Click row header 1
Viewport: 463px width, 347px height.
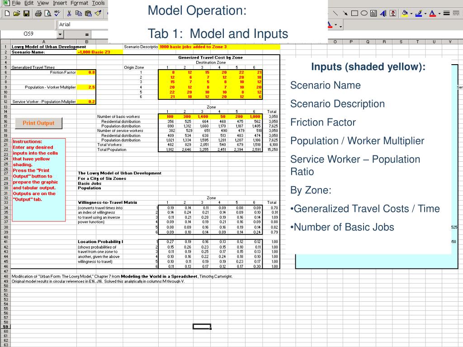tap(5, 47)
